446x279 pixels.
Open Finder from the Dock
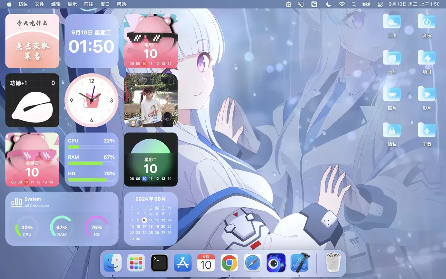[113, 263]
